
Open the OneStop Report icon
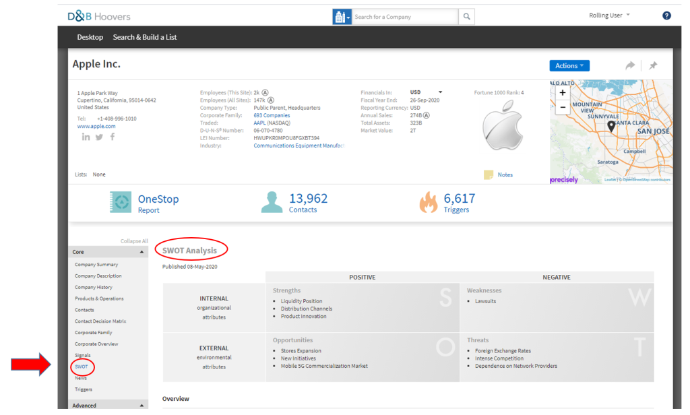click(121, 202)
